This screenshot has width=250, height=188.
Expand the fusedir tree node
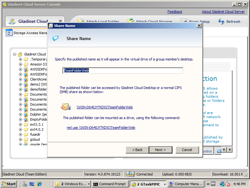[x=20, y=134]
